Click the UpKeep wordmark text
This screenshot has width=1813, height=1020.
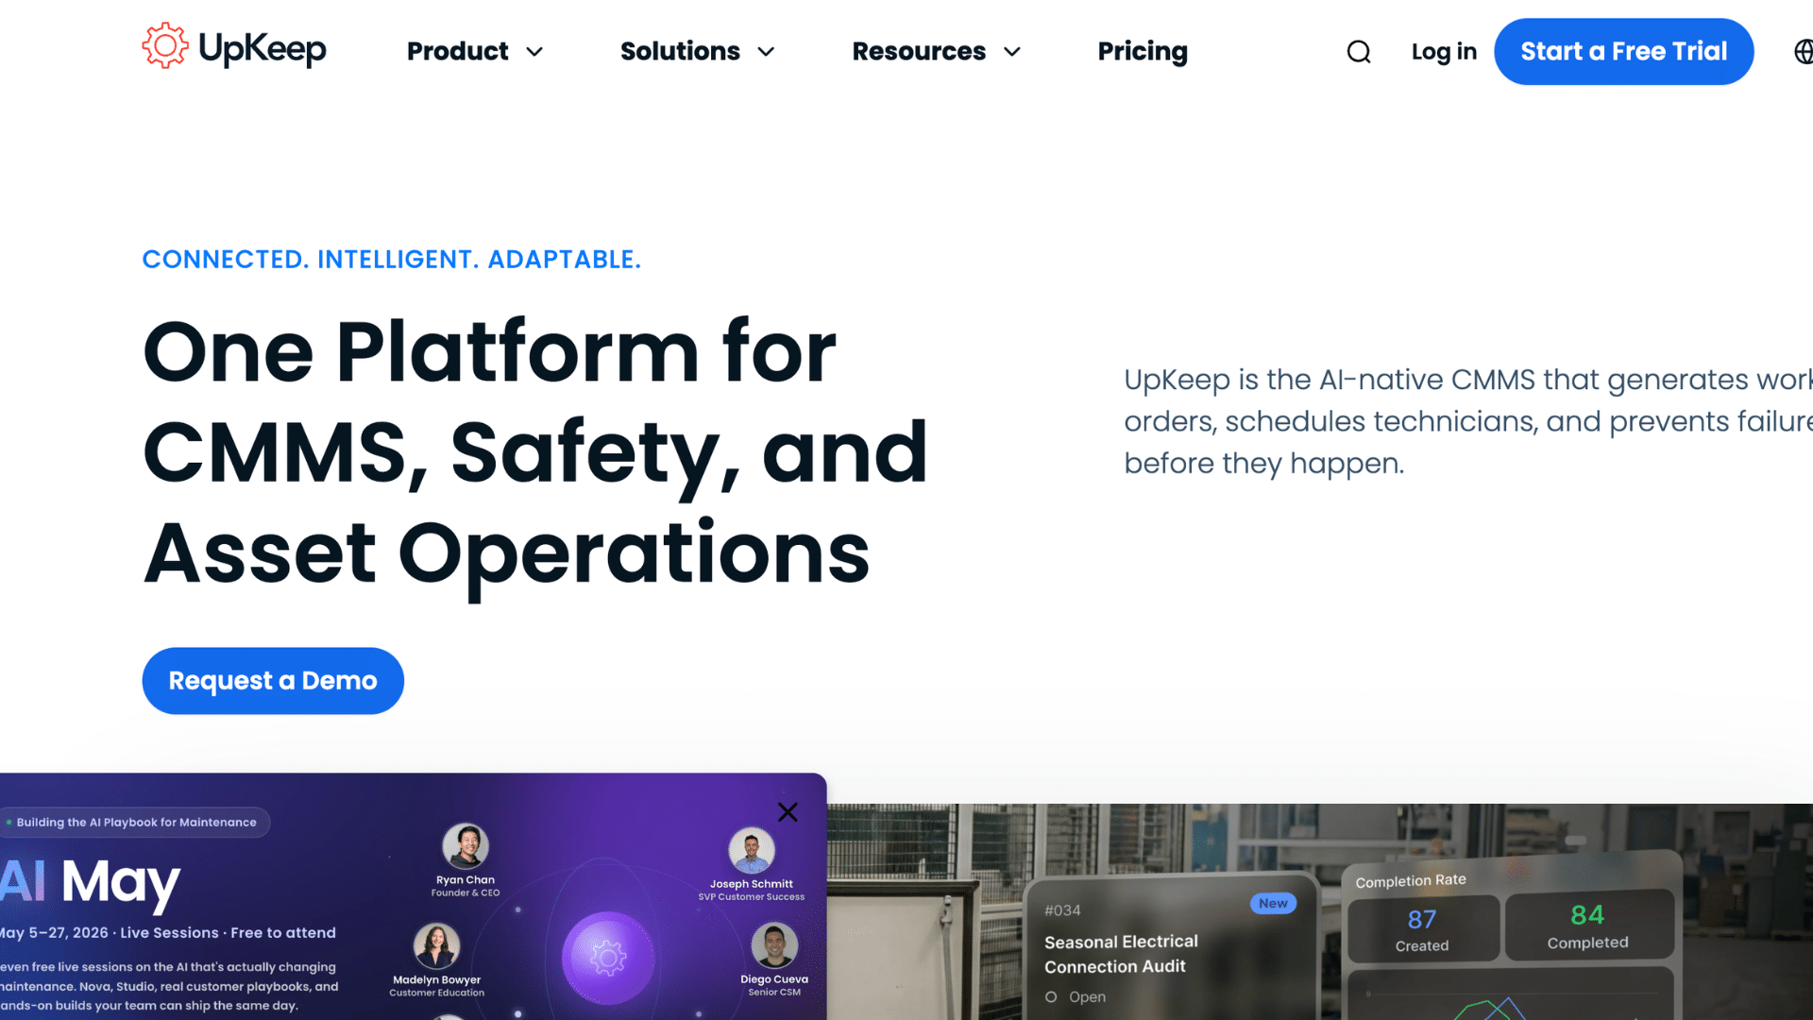coord(263,48)
